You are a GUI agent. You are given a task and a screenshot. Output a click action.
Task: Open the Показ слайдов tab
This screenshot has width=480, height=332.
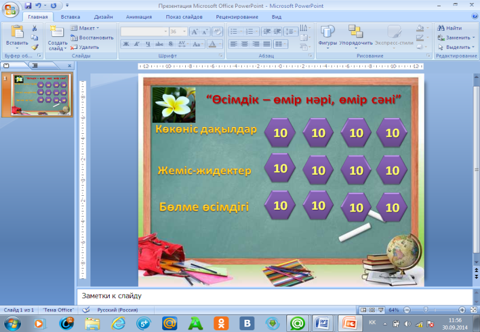185,17
